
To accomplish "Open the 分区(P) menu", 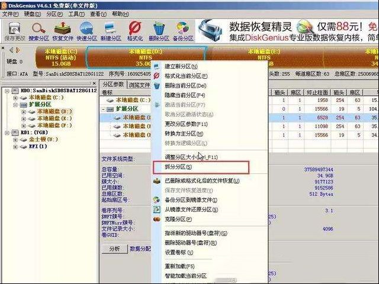I will [54, 14].
